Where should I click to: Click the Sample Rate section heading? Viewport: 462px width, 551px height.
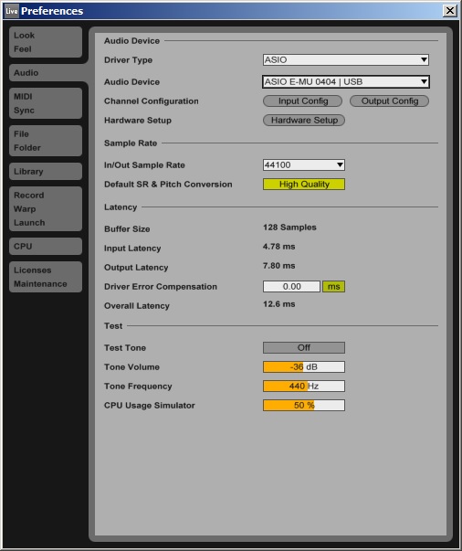click(x=131, y=143)
